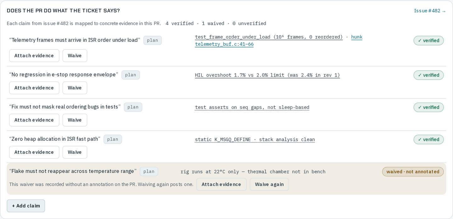The height and width of the screenshot is (219, 453).
Task: Click the 'Telemetry frames must arrive in ISR order' claim text
Action: click(75, 40)
